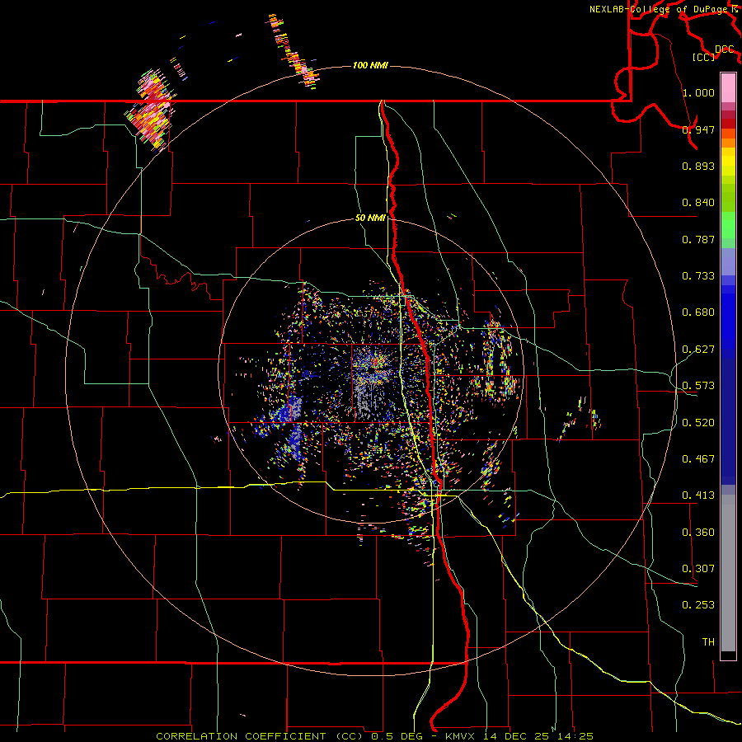Viewport: 742px width, 742px height.
Task: Click the 0.307 scale value
Action: point(698,569)
